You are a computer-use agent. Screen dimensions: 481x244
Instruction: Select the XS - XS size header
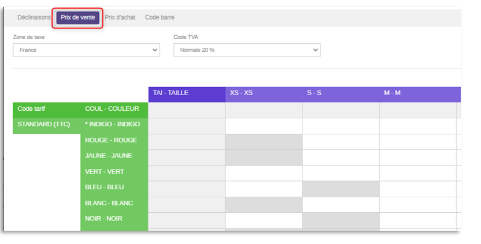tap(264, 94)
